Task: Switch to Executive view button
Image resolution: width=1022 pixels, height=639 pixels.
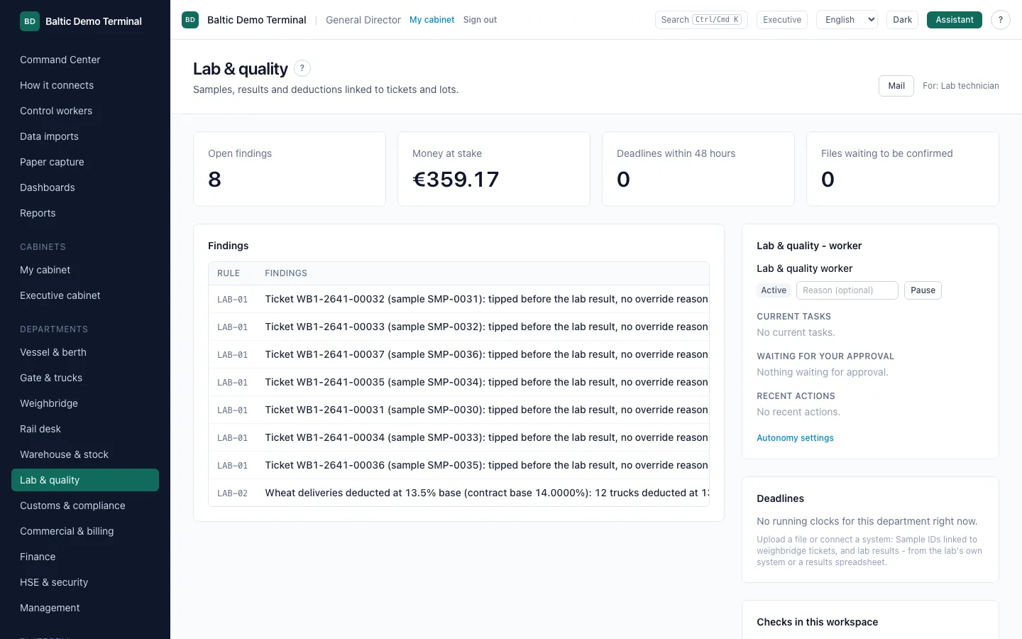Action: (x=782, y=20)
